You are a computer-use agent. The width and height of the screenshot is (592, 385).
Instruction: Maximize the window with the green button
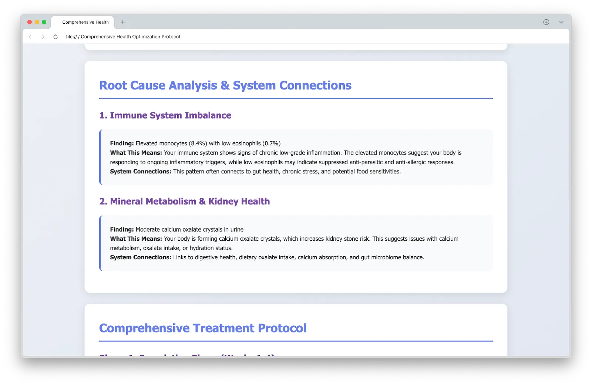click(x=44, y=22)
